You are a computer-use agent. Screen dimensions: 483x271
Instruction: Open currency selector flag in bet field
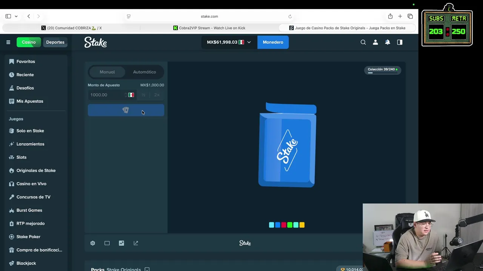tap(131, 95)
